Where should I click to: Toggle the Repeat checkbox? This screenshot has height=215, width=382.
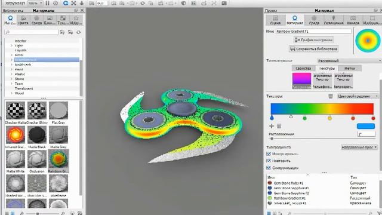[269, 161]
